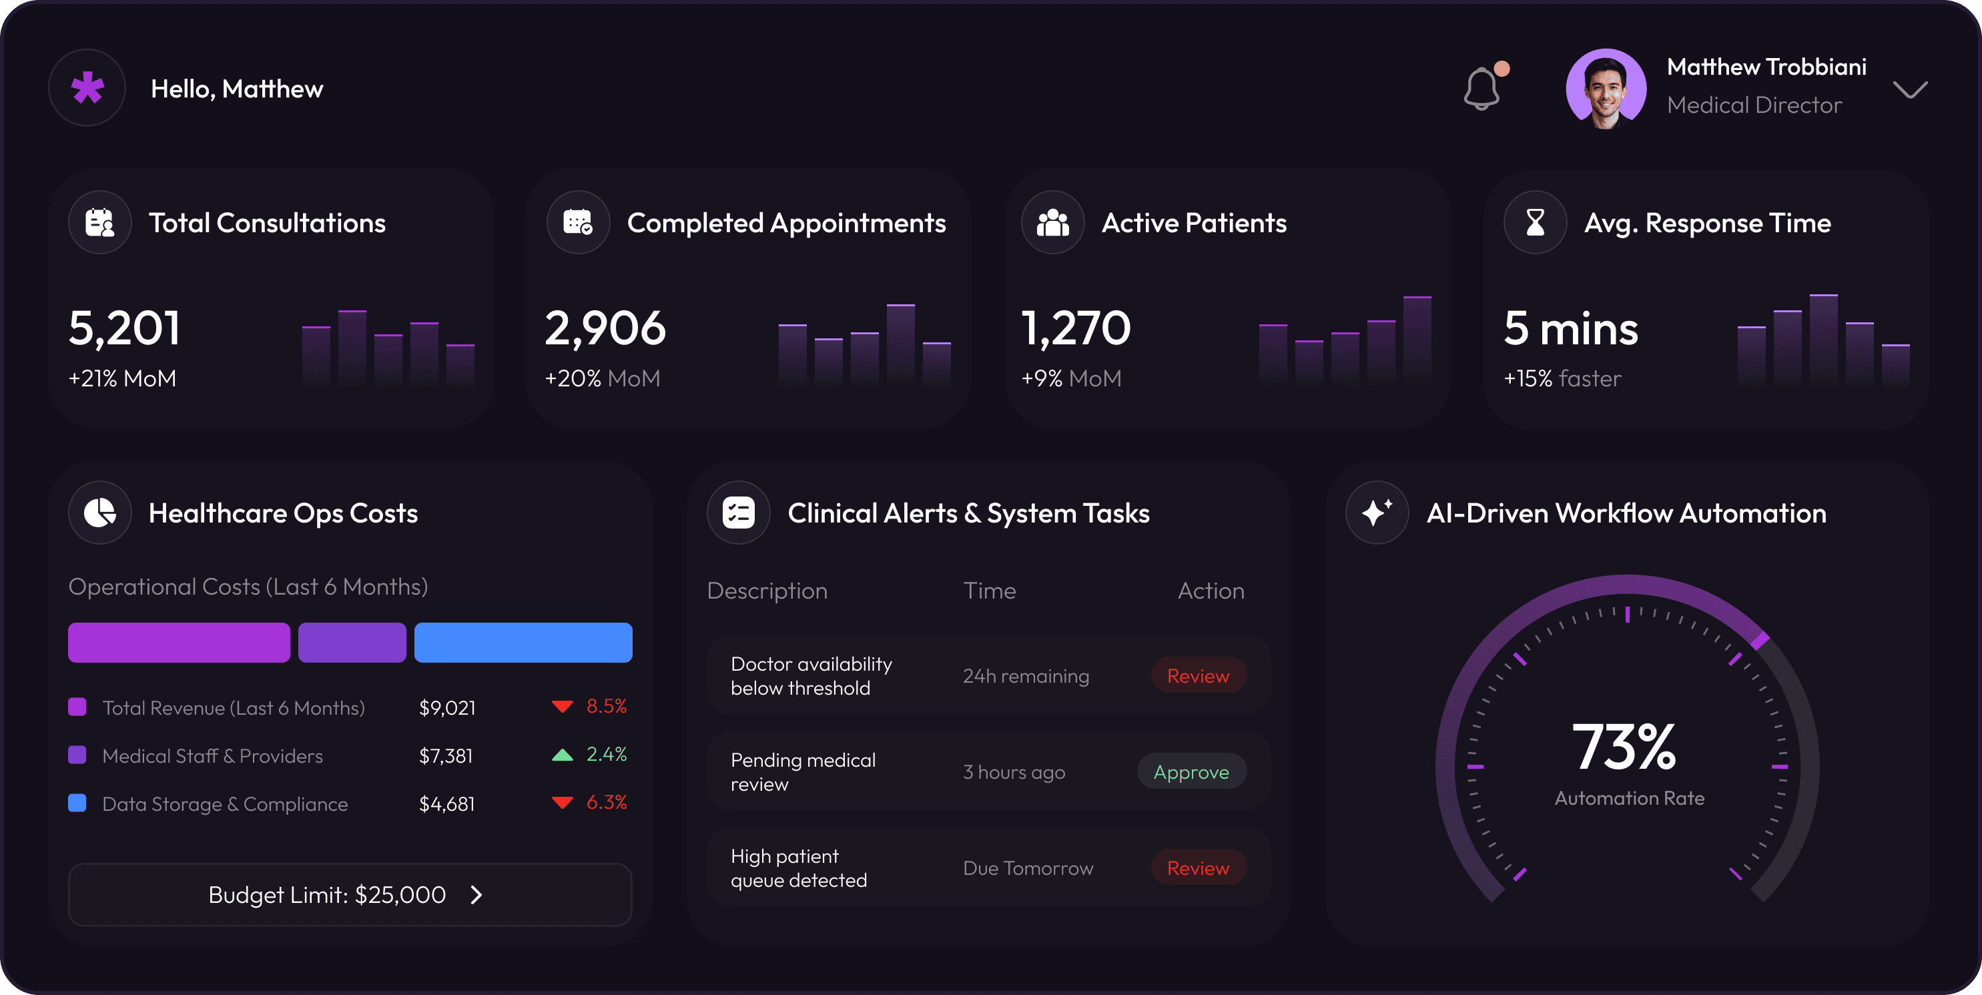Click the blue Data Storage cost bar segment
The width and height of the screenshot is (1982, 995).
[523, 643]
